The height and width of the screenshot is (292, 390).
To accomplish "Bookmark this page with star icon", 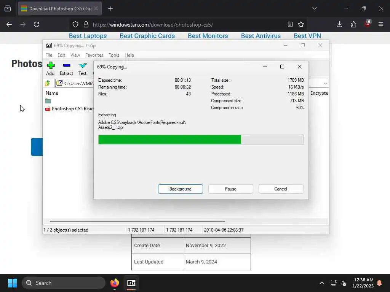I will (301, 24).
